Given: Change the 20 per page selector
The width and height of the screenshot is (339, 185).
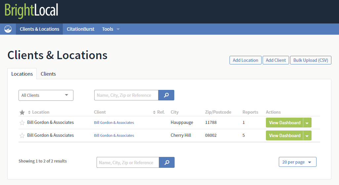Looking at the screenshot, I should [x=297, y=162].
